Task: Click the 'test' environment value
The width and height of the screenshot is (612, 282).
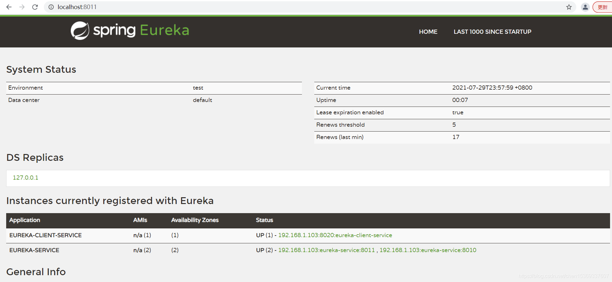Action: coord(198,88)
